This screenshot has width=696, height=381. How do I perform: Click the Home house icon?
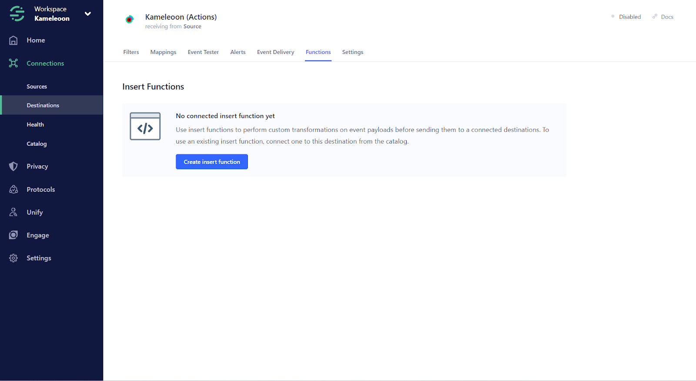(13, 40)
